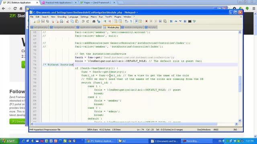Click Chrome's home button
The height and width of the screenshot is (144, 257).
pyautogui.click(x=21, y=8)
